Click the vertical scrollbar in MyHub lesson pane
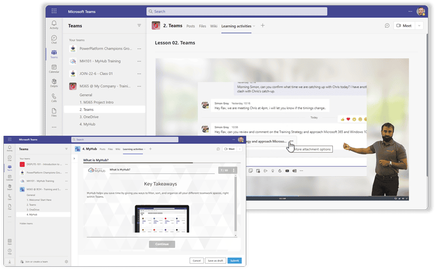The image size is (435, 269). click(235, 205)
